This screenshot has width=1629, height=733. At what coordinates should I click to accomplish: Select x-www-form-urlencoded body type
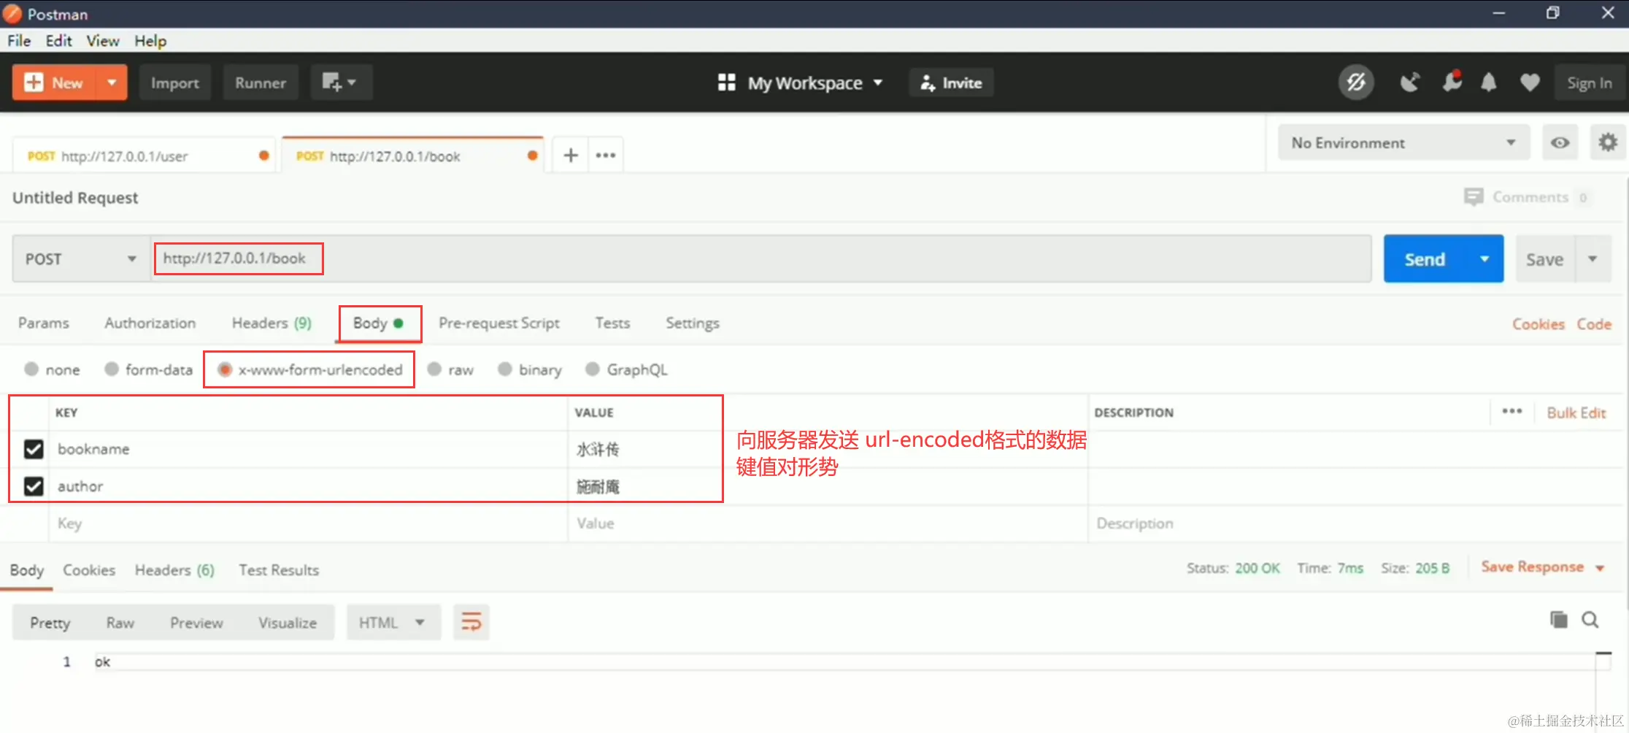(225, 369)
